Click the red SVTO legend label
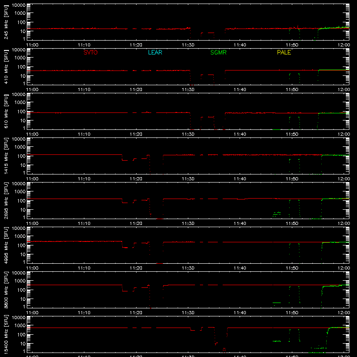357x357 pixels. pos(91,52)
